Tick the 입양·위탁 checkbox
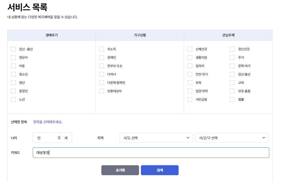Viewport: 281px width, 182px height. (x=190, y=91)
